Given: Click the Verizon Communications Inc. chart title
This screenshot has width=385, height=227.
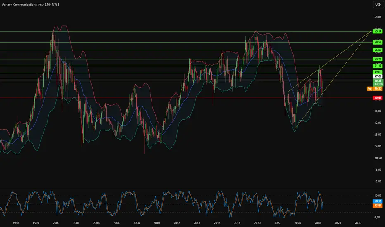Looking at the screenshot, I should (x=22, y=5).
